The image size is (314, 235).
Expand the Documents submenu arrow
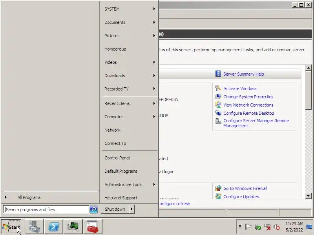154,22
